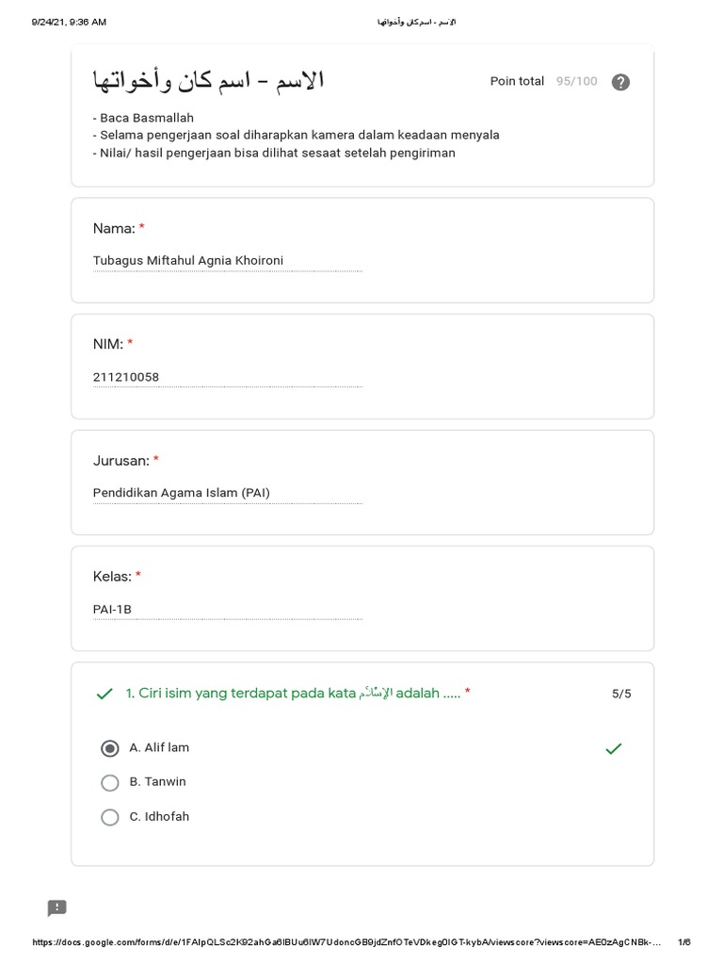Click the Arabic page title in the header
Image resolution: width=723 pixels, height=965 pixels.
point(416,22)
